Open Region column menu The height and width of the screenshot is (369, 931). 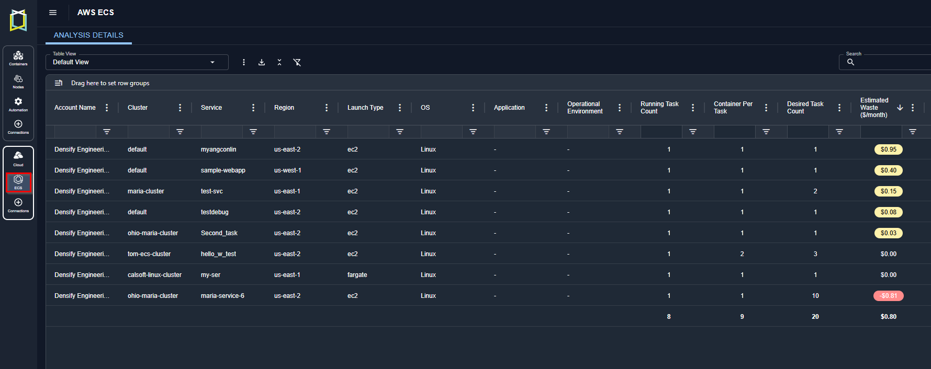point(327,108)
